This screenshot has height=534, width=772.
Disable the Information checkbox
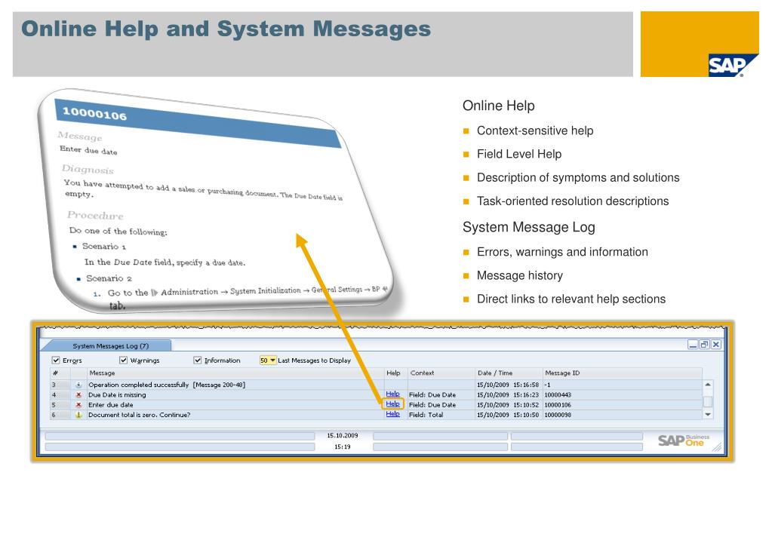(198, 361)
